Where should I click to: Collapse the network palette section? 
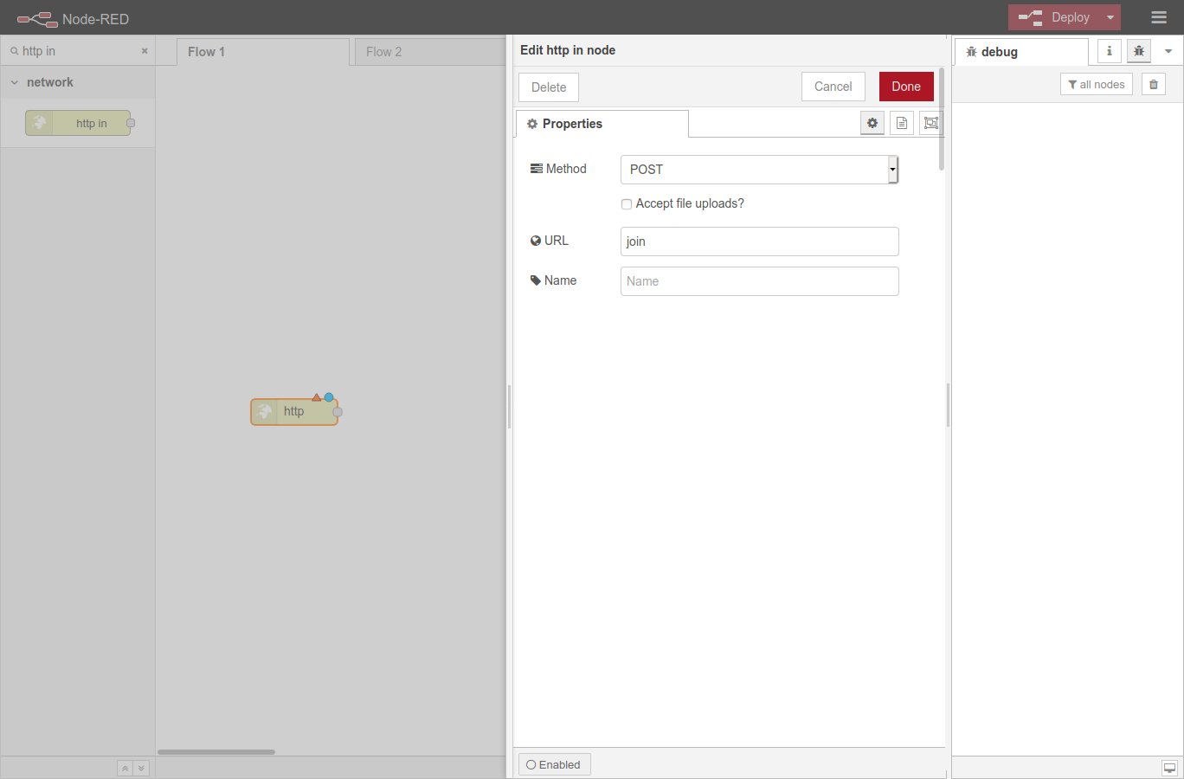(13, 81)
